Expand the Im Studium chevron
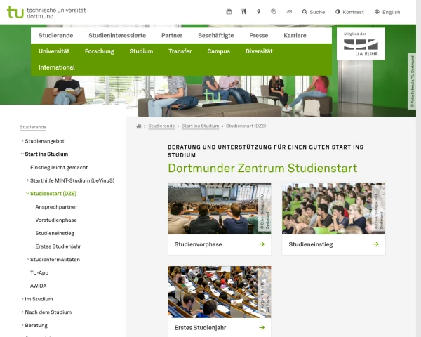Screen dimensions: 421x337 click(22, 298)
